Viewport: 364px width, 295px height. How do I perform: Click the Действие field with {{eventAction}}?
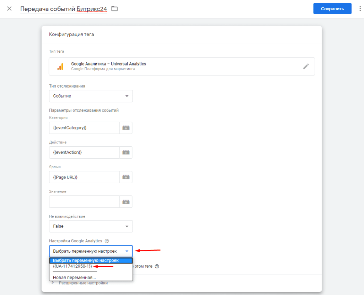[x=84, y=153]
